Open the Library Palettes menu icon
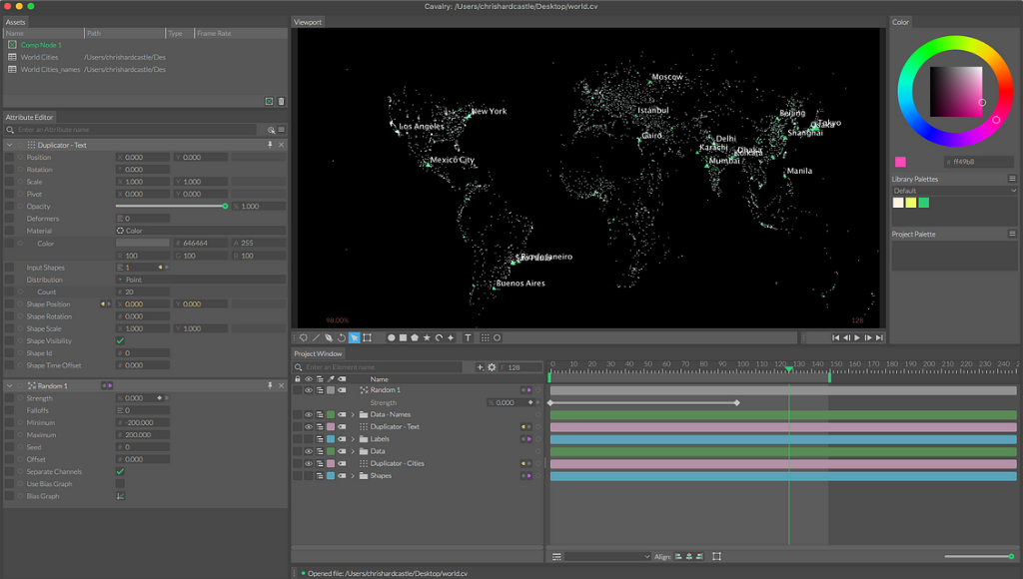Image resolution: width=1023 pixels, height=579 pixels. tap(1012, 179)
